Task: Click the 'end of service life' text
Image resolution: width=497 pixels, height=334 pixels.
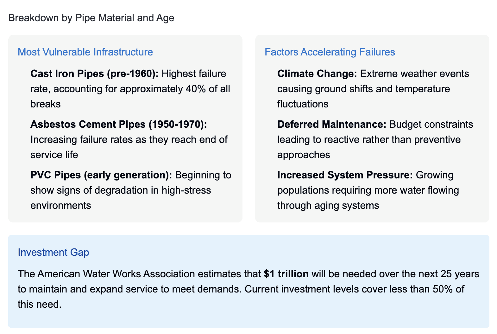Action: click(x=129, y=147)
